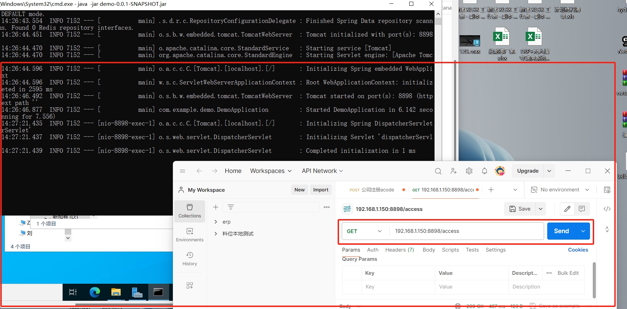Click the Home link in Postman

pos(233,171)
